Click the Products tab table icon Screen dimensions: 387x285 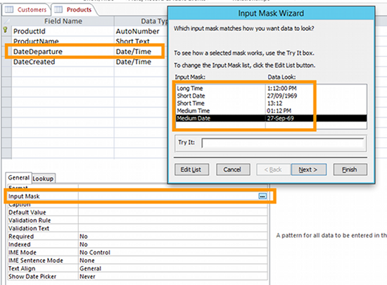point(58,10)
